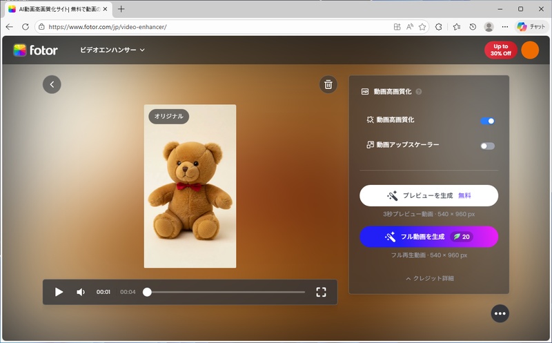The height and width of the screenshot is (343, 552).
Task: Expand the クレジット詳細 section
Action: point(430,278)
